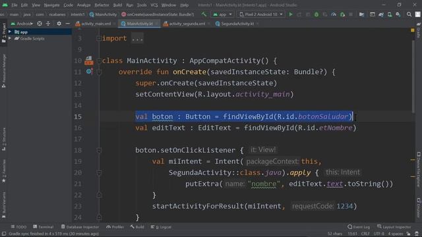Viewport: 422px width, 237px height.
Task: Toggle the Resource Manager side panel
Action: (4, 71)
